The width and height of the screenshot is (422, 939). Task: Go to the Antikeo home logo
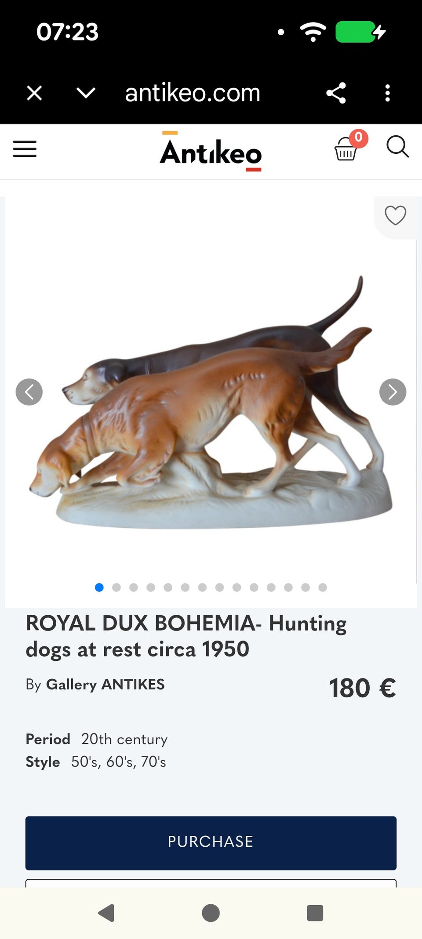point(211,151)
